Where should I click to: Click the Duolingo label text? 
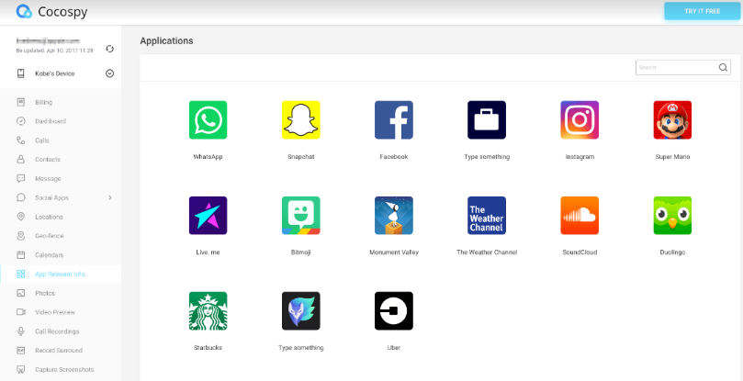(x=672, y=252)
